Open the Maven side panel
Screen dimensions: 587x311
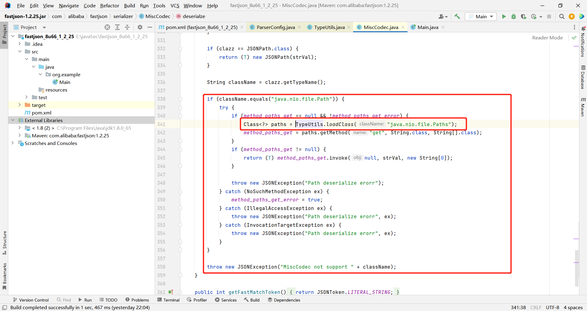(583, 107)
